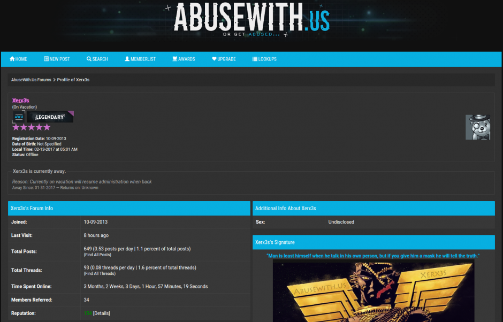503x322 pixels.
Task: Click the fifth rating star
Action: coord(46,127)
